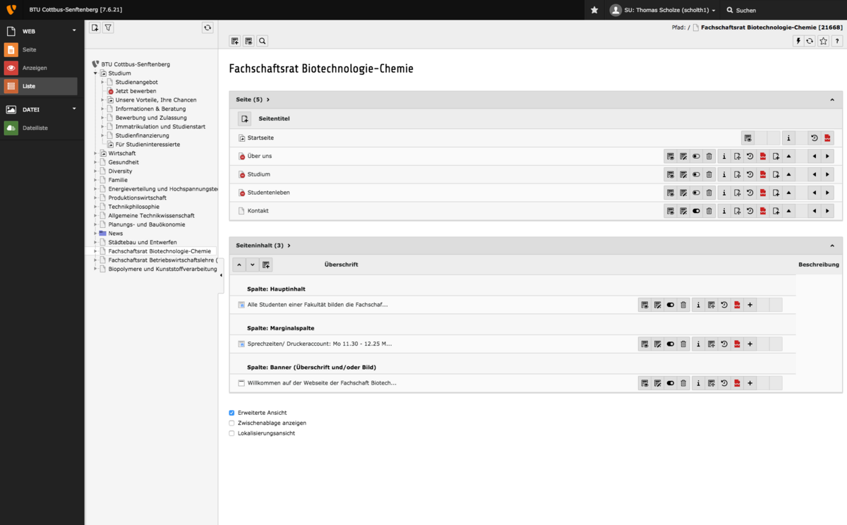The width and height of the screenshot is (847, 525).
Task: Collapse the 'Seiteninhalt (3)' section
Action: click(832, 246)
